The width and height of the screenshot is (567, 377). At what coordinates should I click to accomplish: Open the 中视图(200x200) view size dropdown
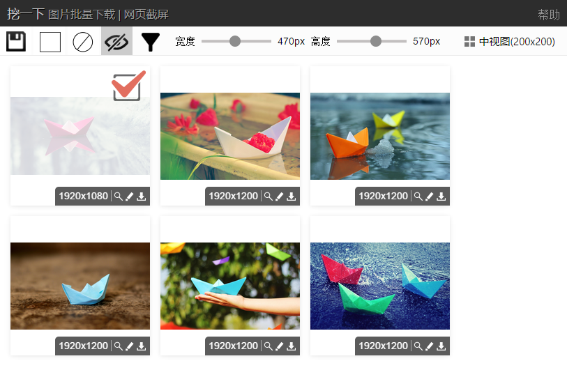[x=510, y=42]
